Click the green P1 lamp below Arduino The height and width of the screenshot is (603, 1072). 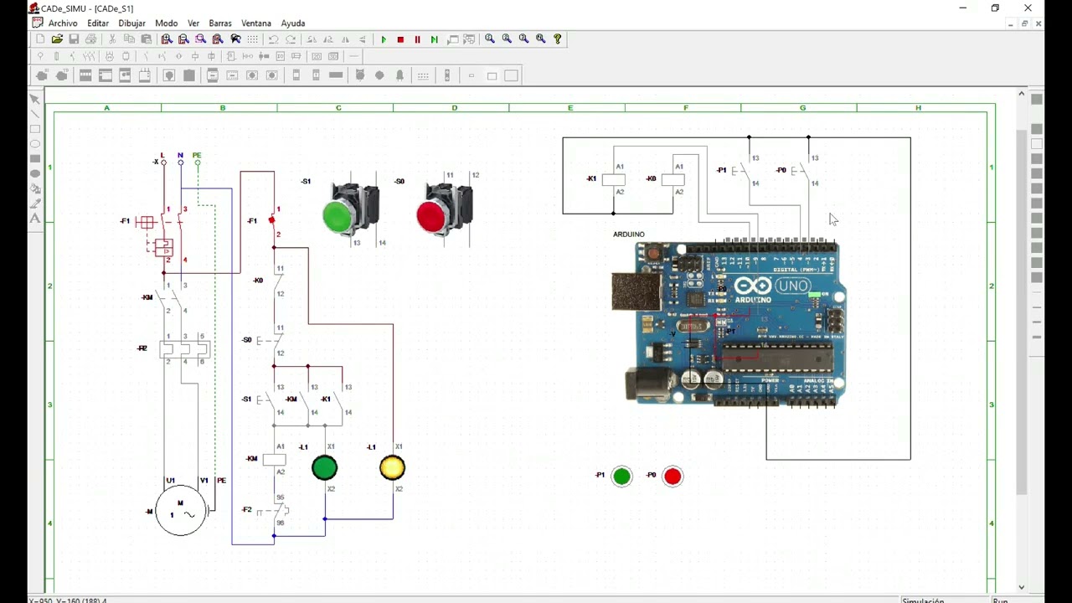click(x=621, y=477)
